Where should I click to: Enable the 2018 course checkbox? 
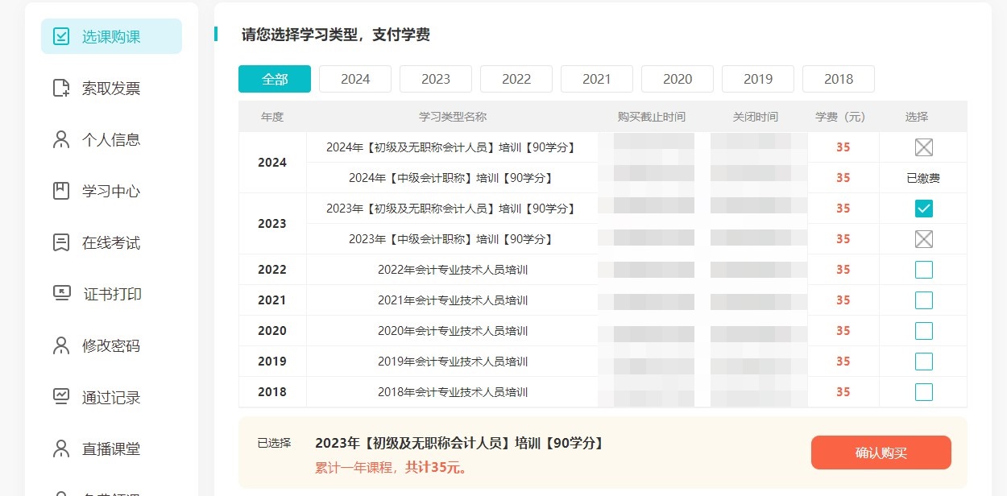click(924, 392)
